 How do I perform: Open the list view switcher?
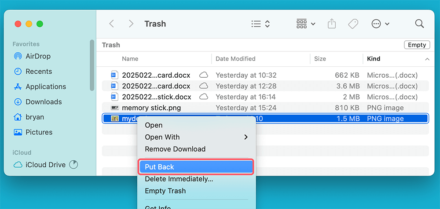pos(260,24)
